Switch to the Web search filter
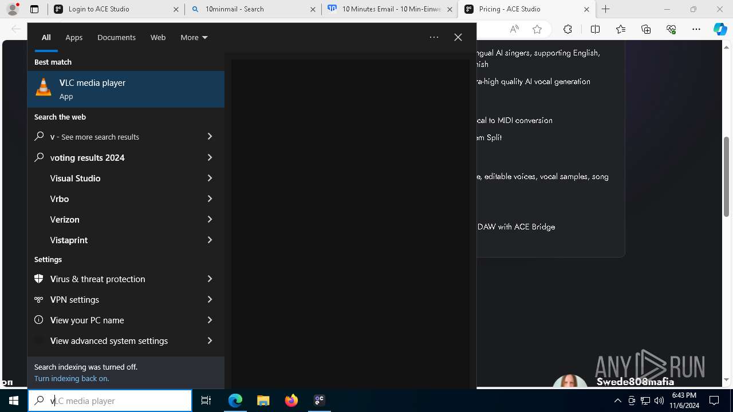This screenshot has width=733, height=412. click(158, 37)
